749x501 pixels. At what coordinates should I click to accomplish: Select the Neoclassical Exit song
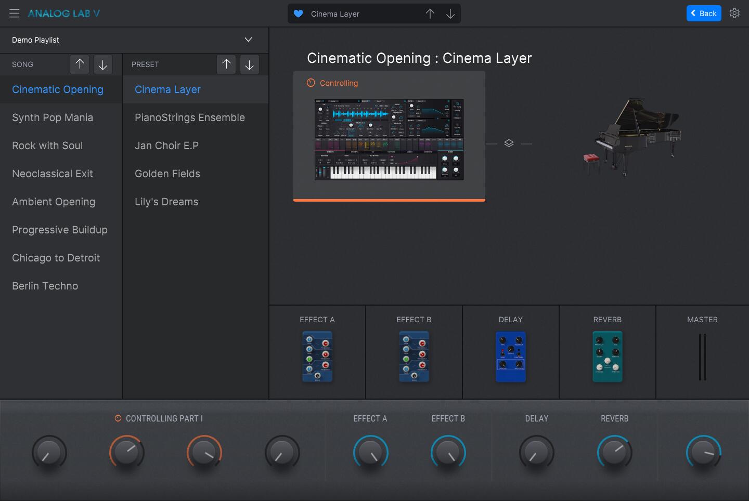tap(61, 174)
